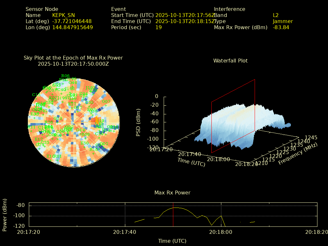The height and width of the screenshot is (246, 328).
Task: Click 20:17:40 tick on Max Rx Power axis
Action: coord(125,232)
